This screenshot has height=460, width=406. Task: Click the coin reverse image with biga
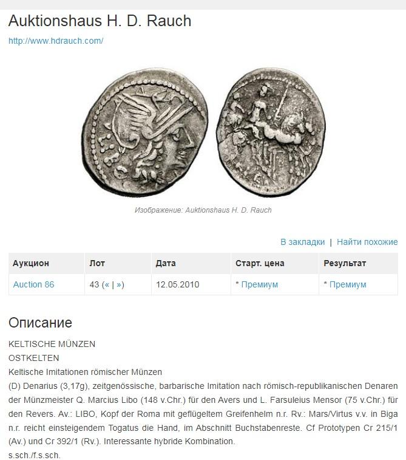271,132
